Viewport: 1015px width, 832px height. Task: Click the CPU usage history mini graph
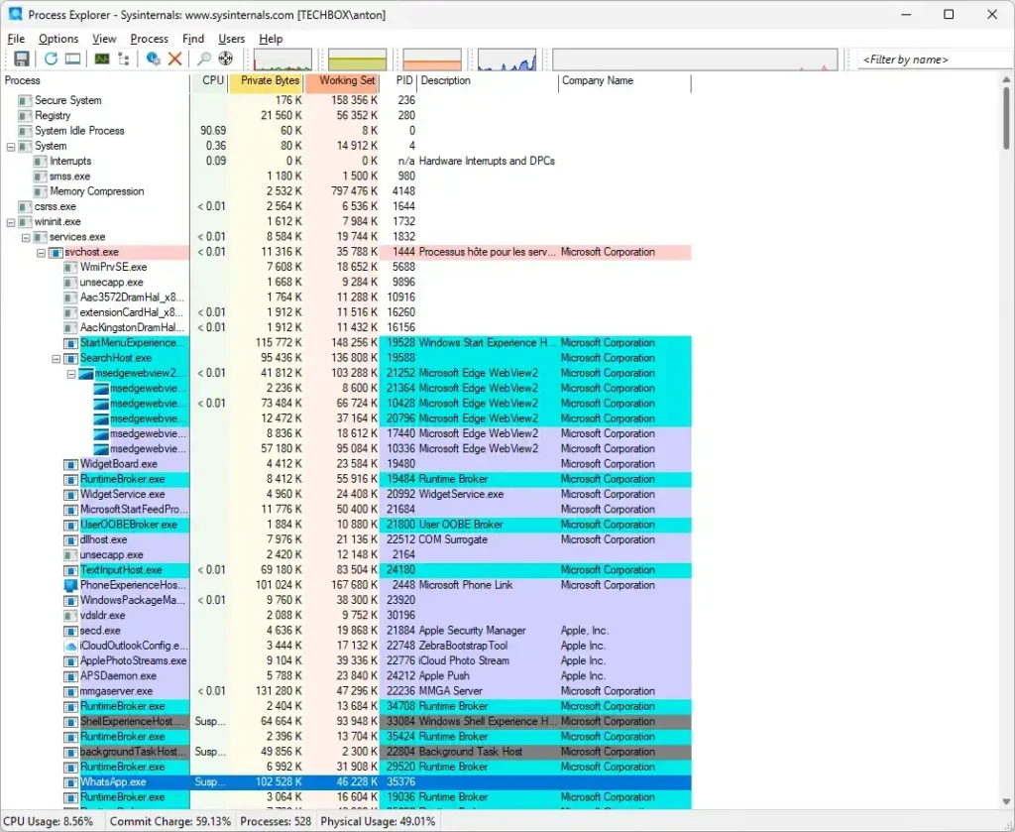click(282, 59)
